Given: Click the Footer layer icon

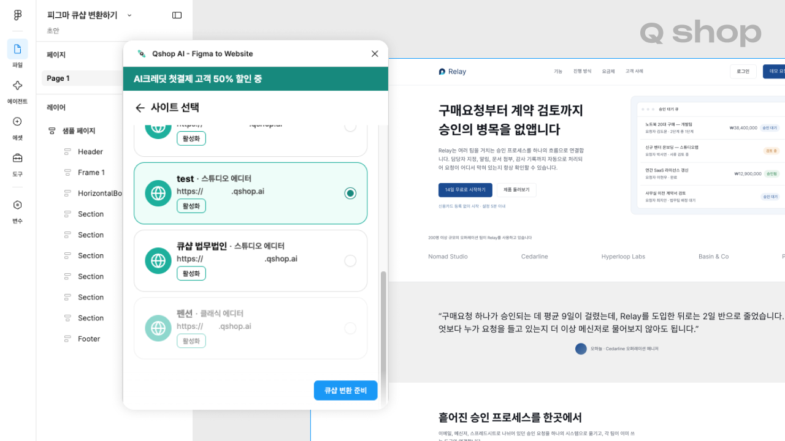Looking at the screenshot, I should tap(67, 339).
